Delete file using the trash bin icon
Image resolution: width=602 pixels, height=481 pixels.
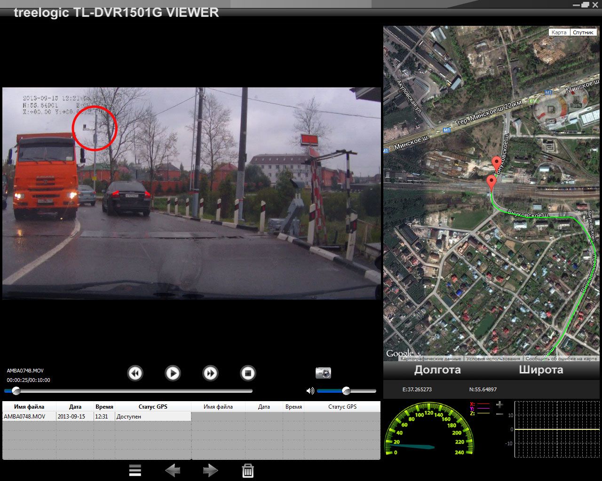pos(248,471)
